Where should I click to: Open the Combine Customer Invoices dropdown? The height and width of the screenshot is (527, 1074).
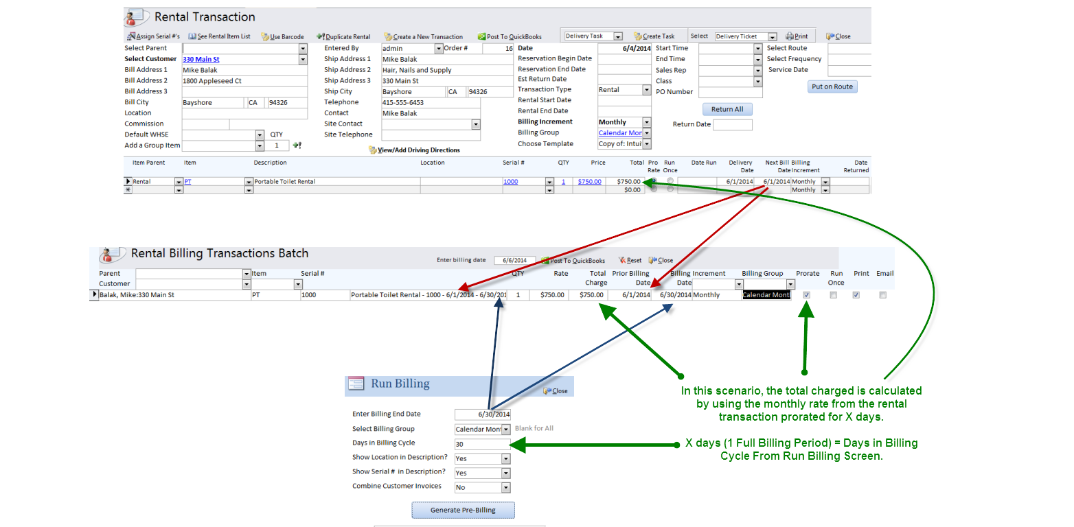[x=506, y=488]
